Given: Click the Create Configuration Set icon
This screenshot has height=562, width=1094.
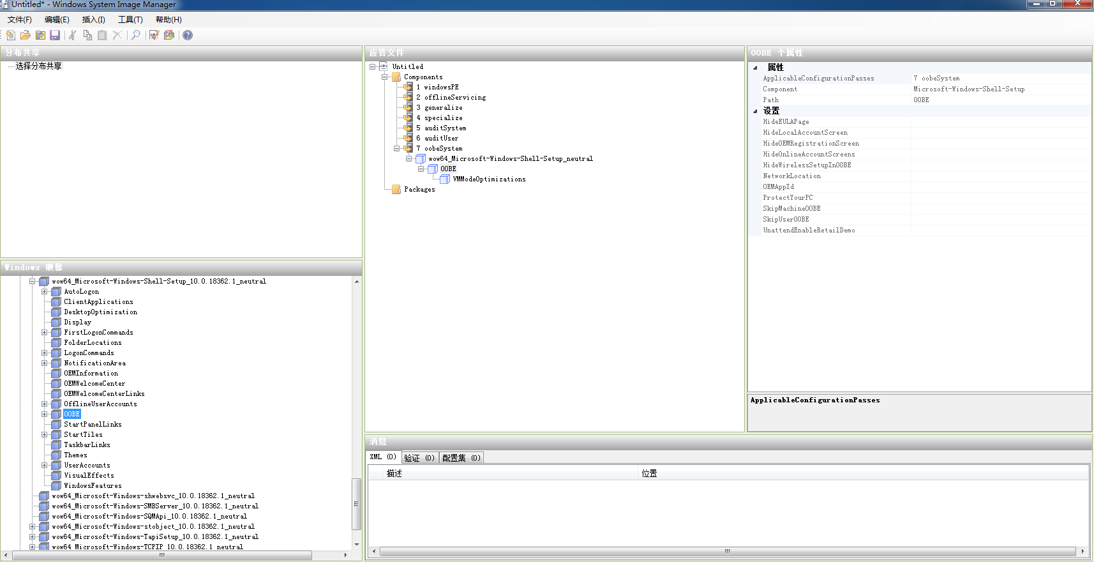Looking at the screenshot, I should 169,35.
